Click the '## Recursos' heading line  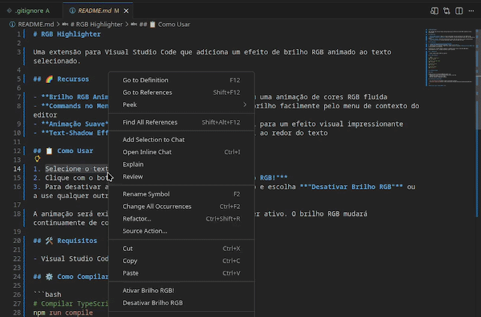pyautogui.click(x=61, y=79)
